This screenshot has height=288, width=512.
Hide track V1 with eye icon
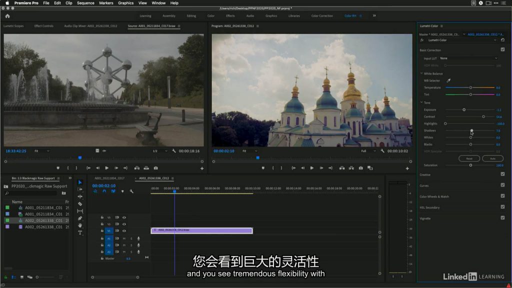point(124,231)
